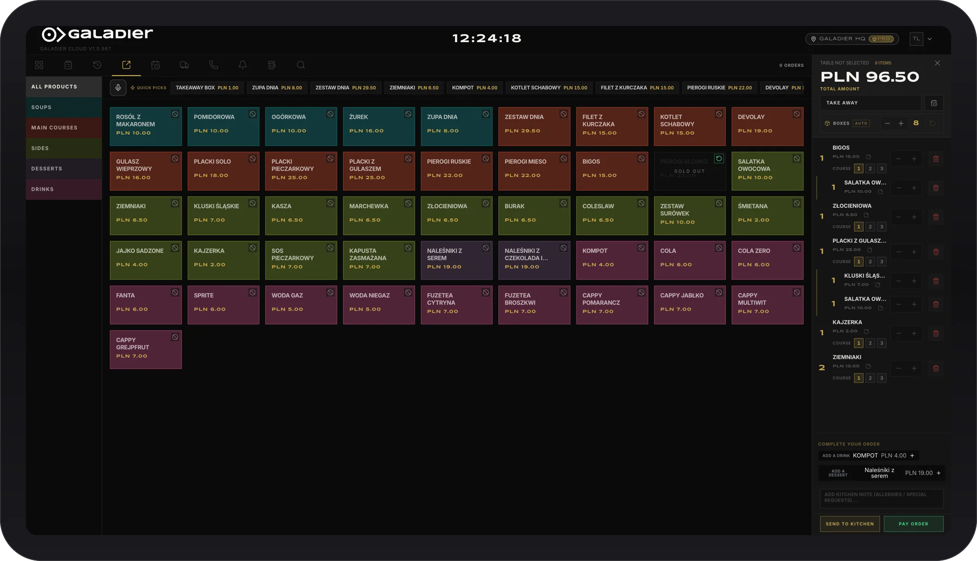977x561 pixels.
Task: Open the beer mug bar icon
Action: tap(272, 65)
